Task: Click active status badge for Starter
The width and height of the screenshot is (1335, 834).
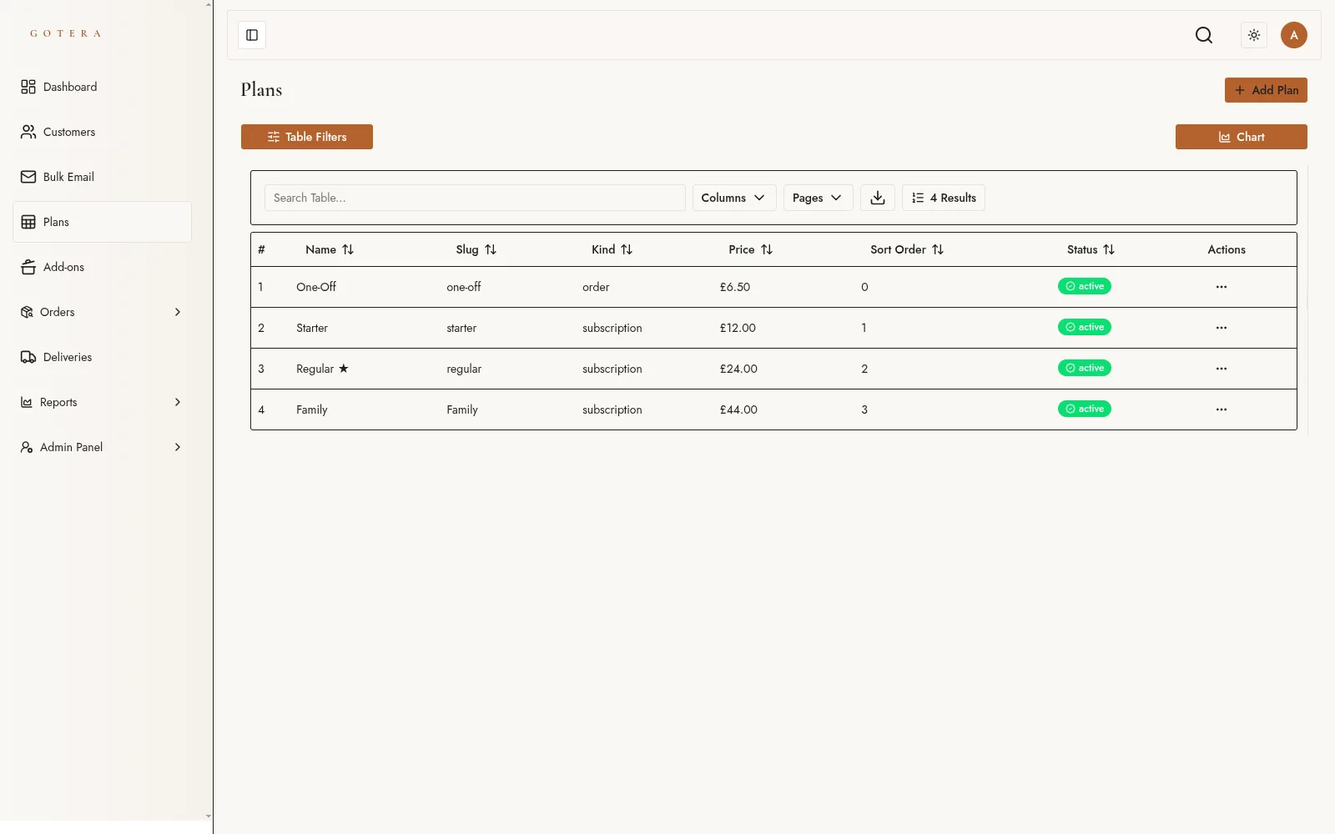Action: [x=1085, y=327]
